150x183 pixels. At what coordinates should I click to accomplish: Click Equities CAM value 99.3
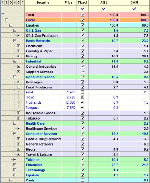click(145, 25)
